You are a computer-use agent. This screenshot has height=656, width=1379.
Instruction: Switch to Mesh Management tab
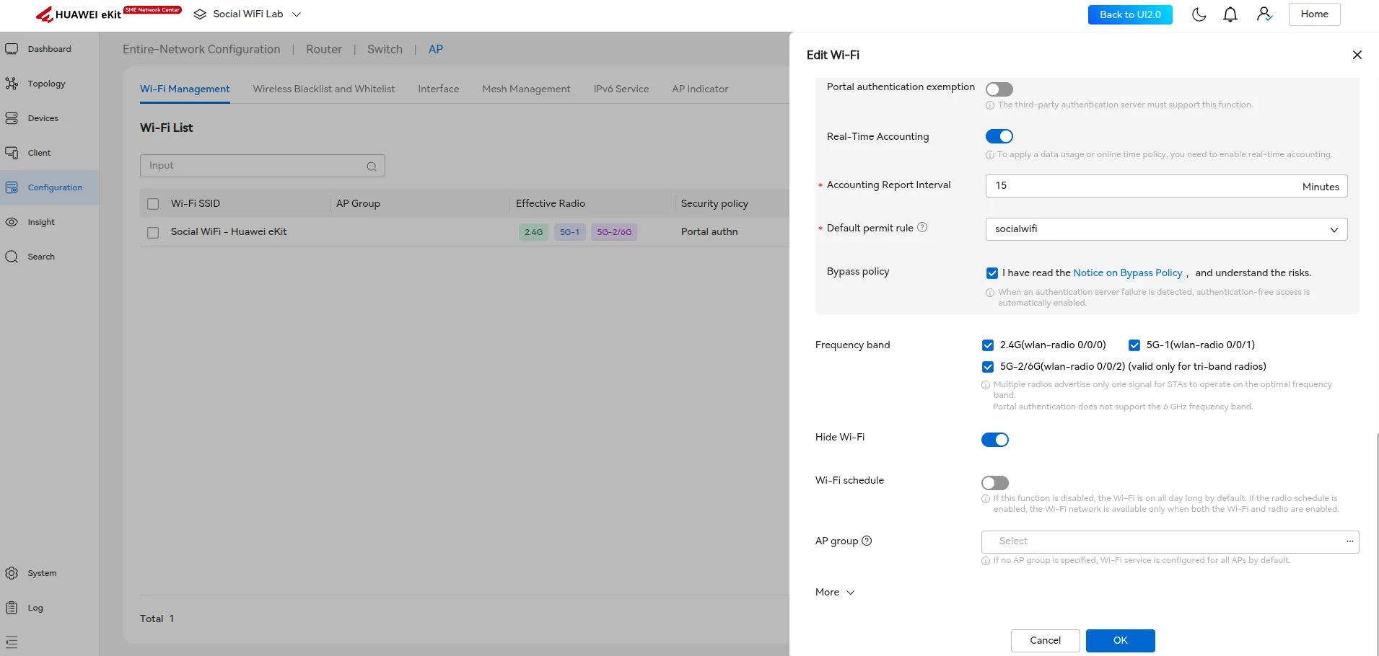point(526,89)
